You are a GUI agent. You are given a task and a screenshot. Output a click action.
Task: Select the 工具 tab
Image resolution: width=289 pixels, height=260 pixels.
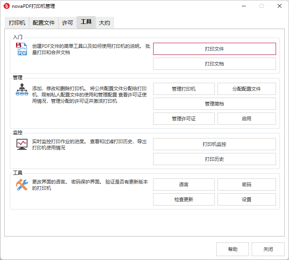click(x=86, y=22)
